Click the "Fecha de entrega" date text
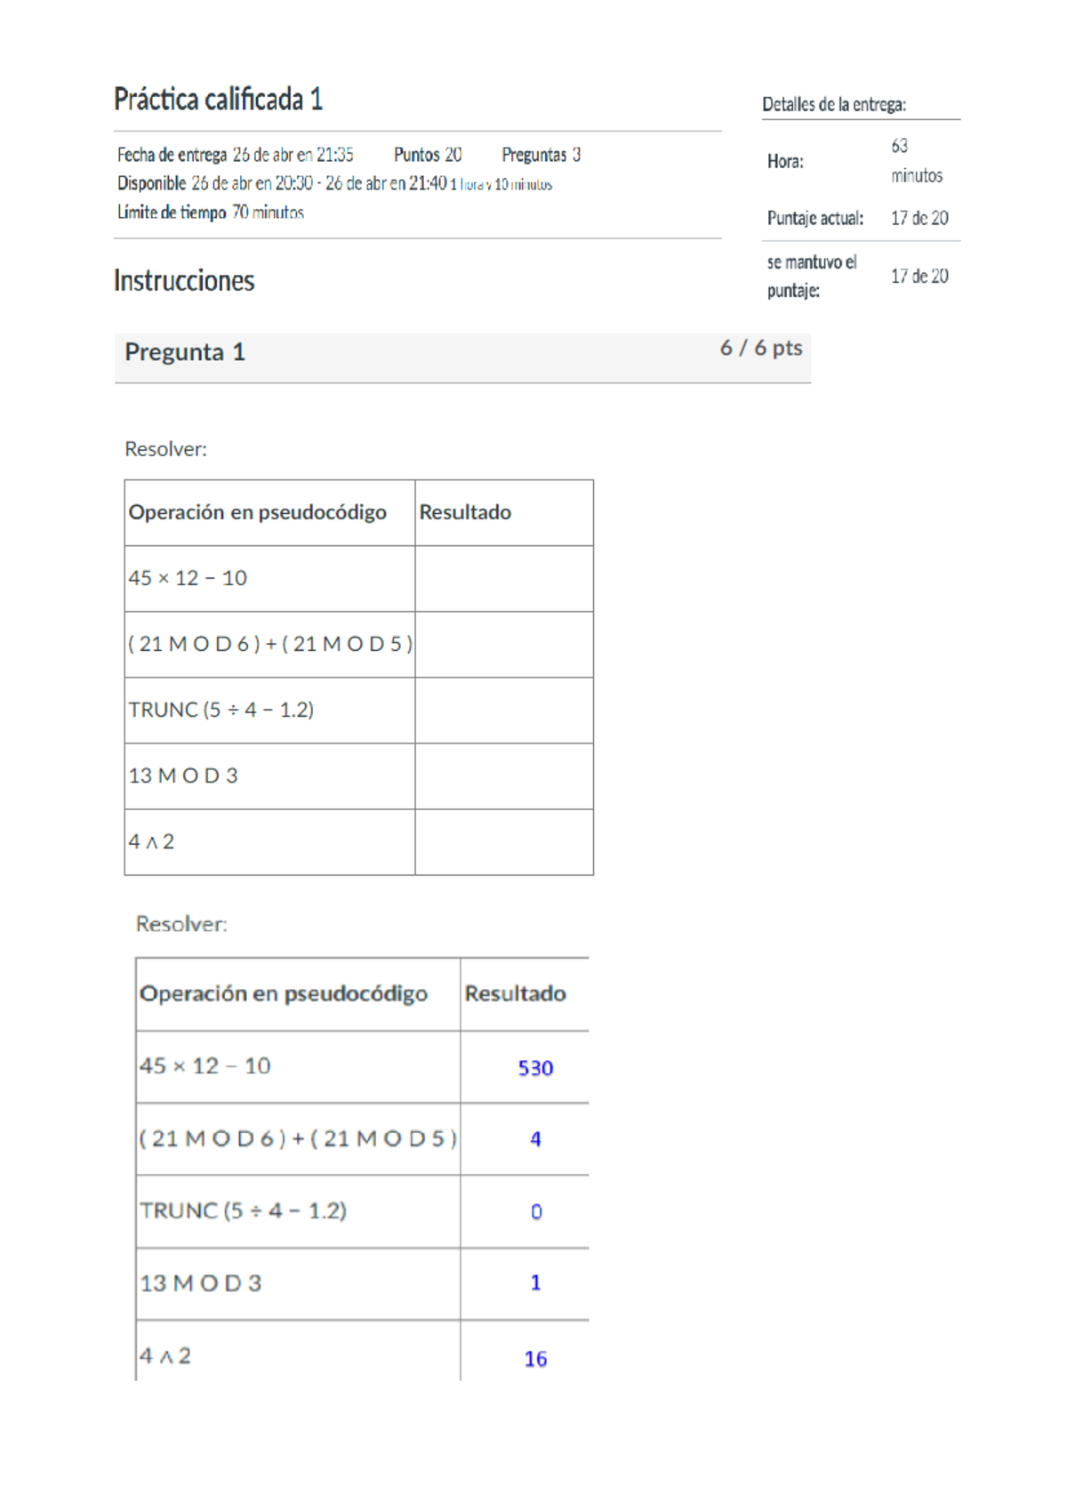 tap(236, 155)
